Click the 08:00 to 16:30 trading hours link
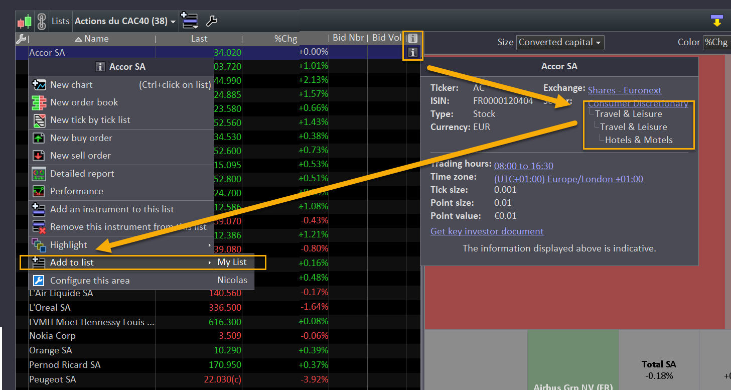 point(524,166)
